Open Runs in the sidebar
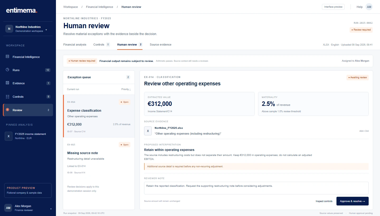This screenshot has width=380, height=216. click(28, 70)
